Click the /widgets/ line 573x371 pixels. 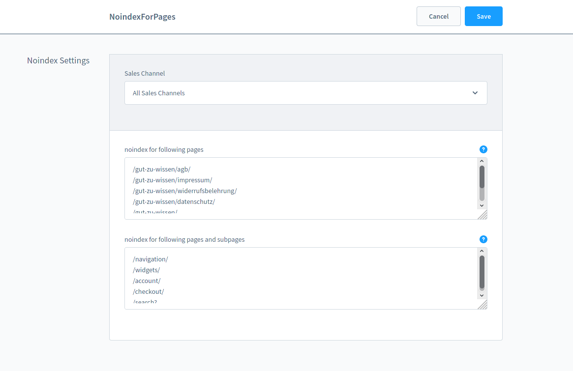tap(146, 270)
